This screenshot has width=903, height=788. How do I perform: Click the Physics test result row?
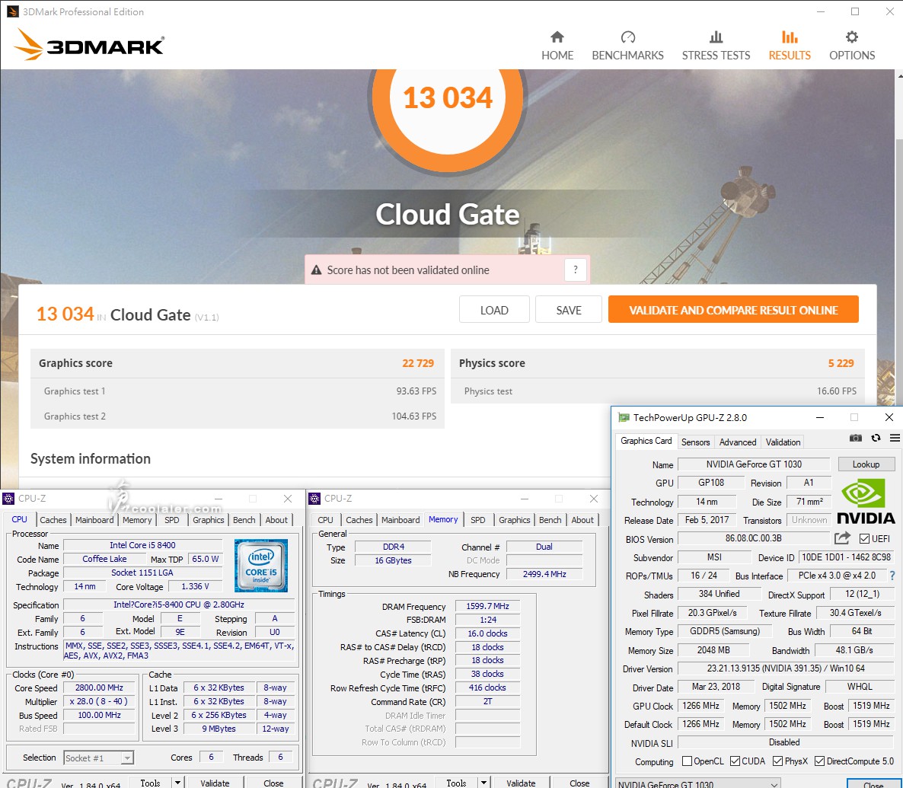tap(658, 391)
